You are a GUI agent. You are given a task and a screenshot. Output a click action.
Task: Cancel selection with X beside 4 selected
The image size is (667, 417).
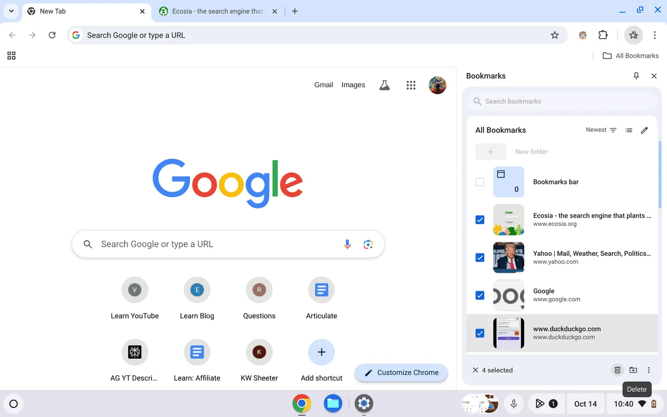tap(475, 370)
